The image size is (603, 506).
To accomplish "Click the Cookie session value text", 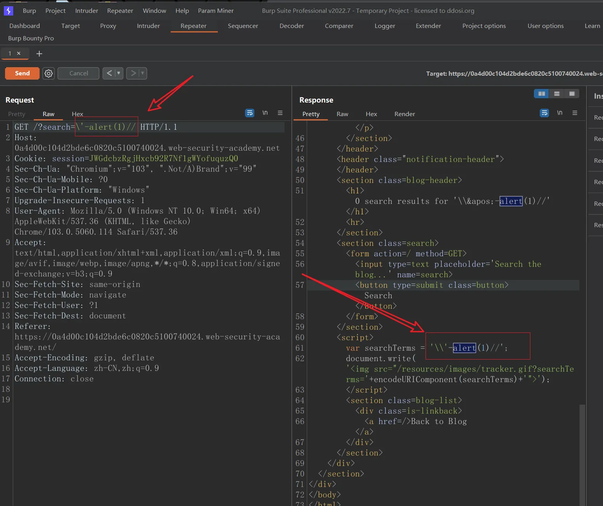I will [x=163, y=158].
